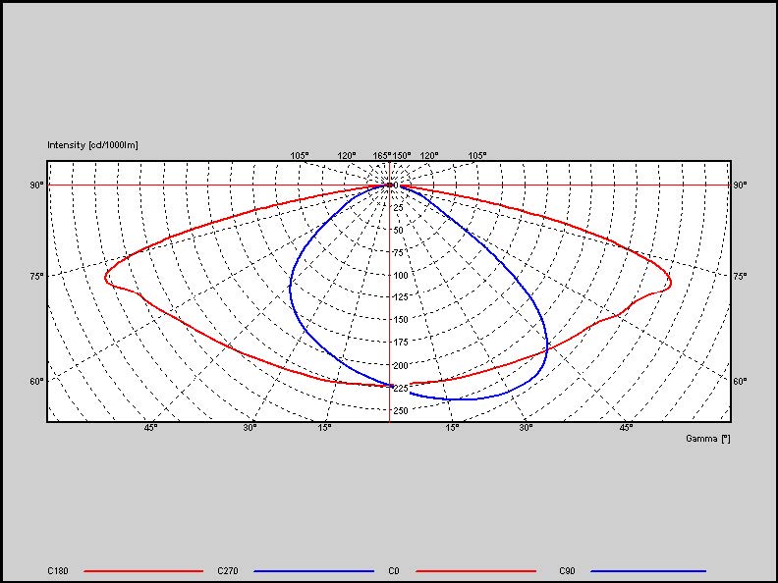Click the 250 intensity scale value
The width and height of the screenshot is (778, 583).
click(400, 410)
